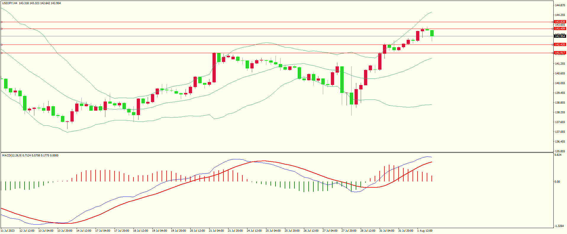Viewport: 567px width, 234px height.
Task: Select right handle of 142.420 line
Action: pyautogui.click(x=553, y=45)
